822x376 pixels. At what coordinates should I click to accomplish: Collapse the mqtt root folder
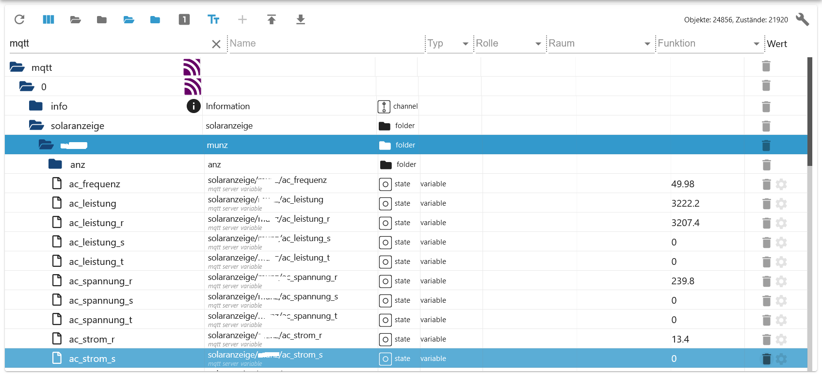point(17,67)
